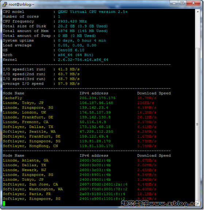Click the scrollbar thumb grip handle
The width and height of the screenshot is (204, 210).
pyautogui.click(x=197, y=124)
